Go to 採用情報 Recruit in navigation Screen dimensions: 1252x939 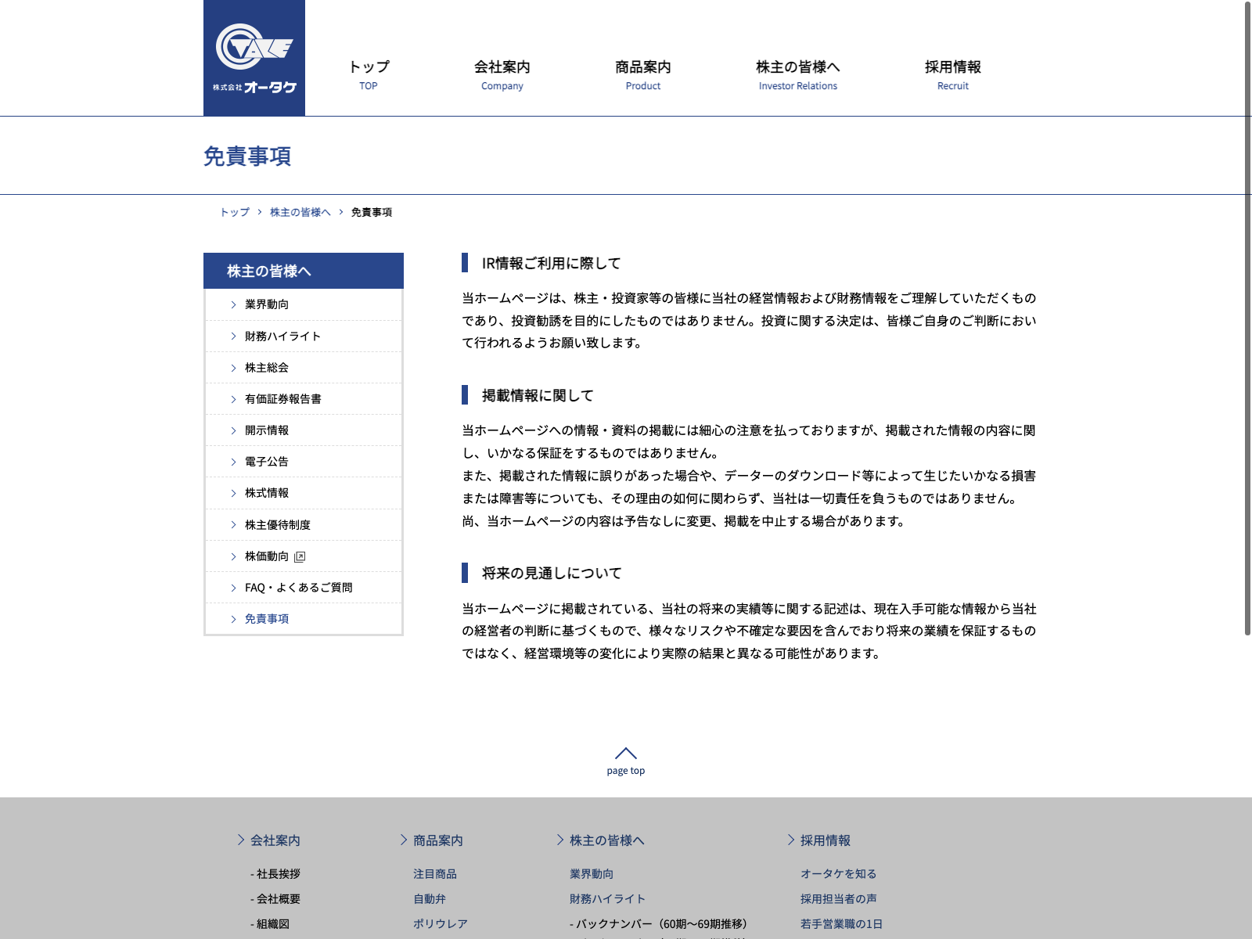[x=952, y=74]
